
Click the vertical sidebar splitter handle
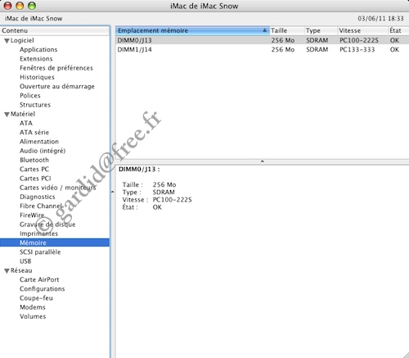tap(112, 192)
